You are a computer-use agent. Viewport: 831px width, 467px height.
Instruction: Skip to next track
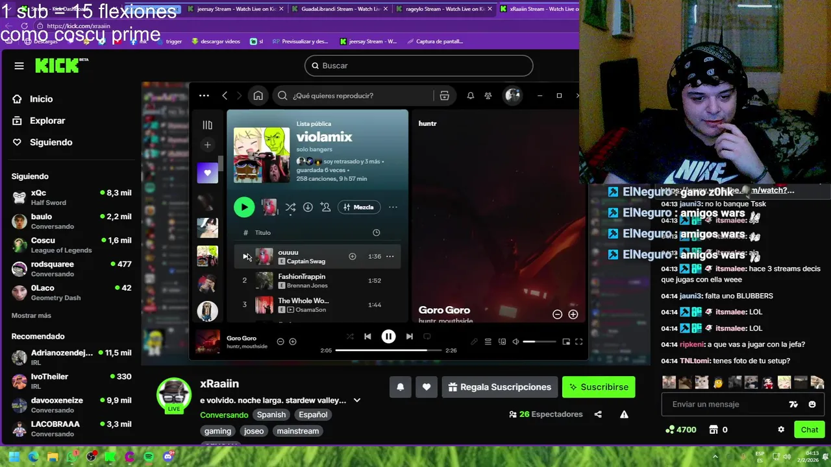(409, 336)
